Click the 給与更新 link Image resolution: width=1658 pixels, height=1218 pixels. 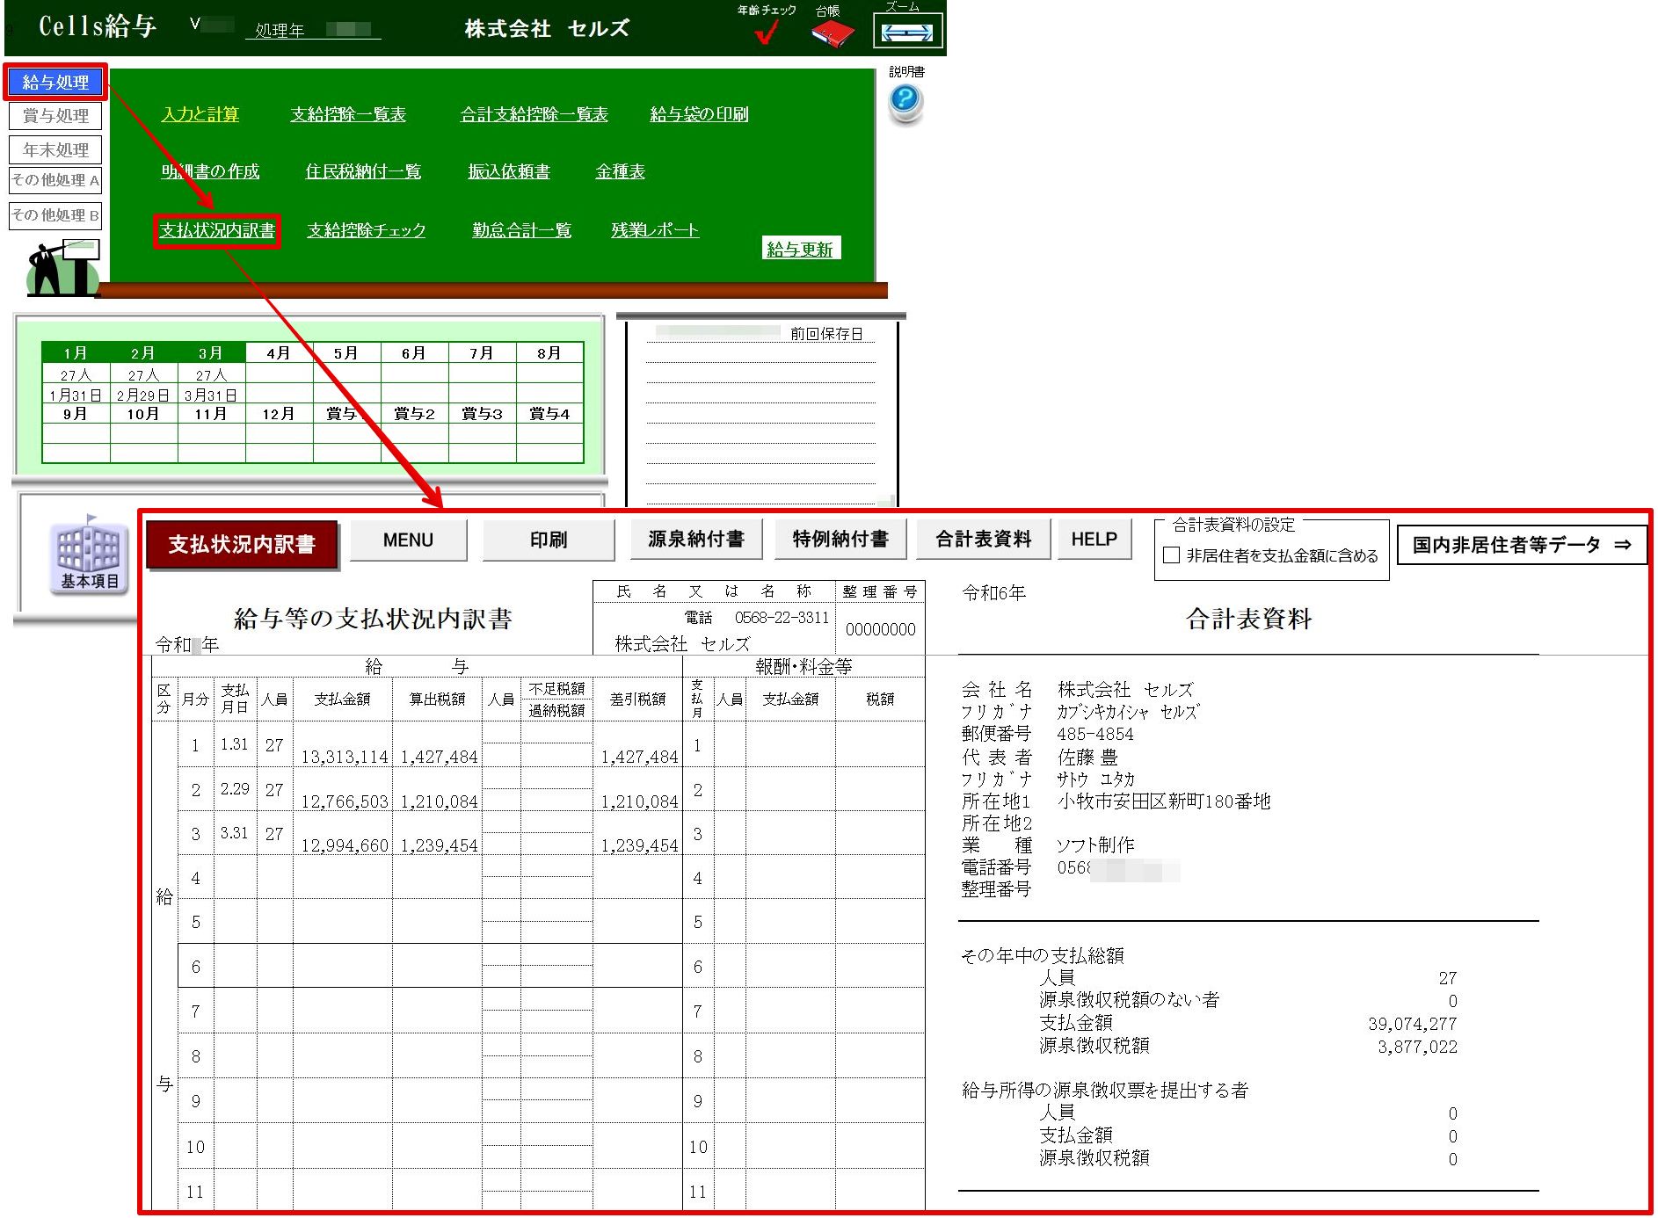(x=799, y=250)
